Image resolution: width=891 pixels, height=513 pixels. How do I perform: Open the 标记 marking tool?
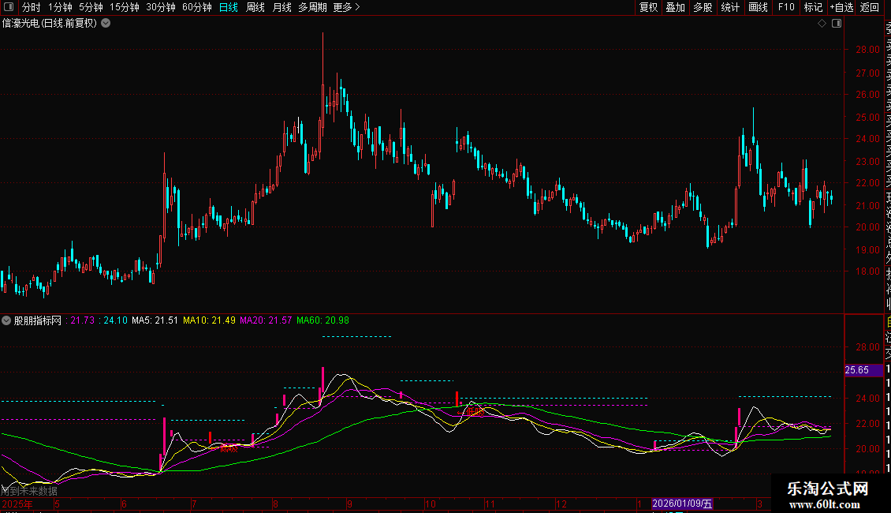[813, 7]
